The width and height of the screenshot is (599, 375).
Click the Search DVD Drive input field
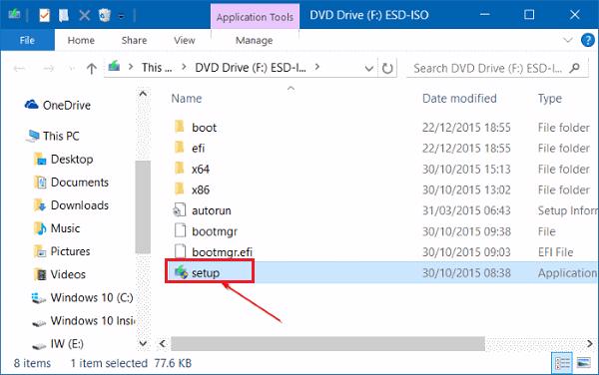coord(497,68)
